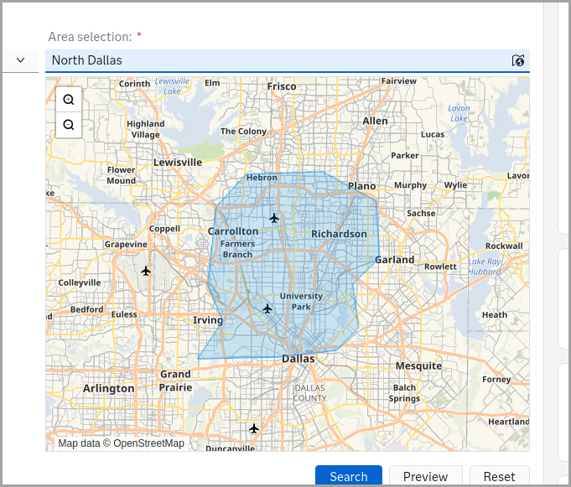Click the Coppell label on the map

[164, 229]
